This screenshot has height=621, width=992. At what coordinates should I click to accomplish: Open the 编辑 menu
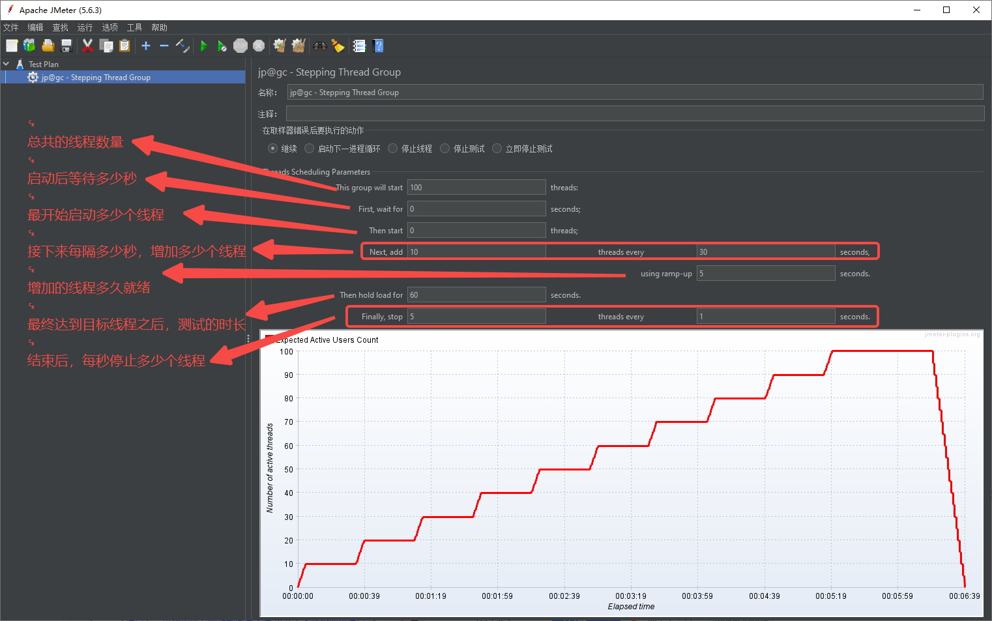point(36,27)
